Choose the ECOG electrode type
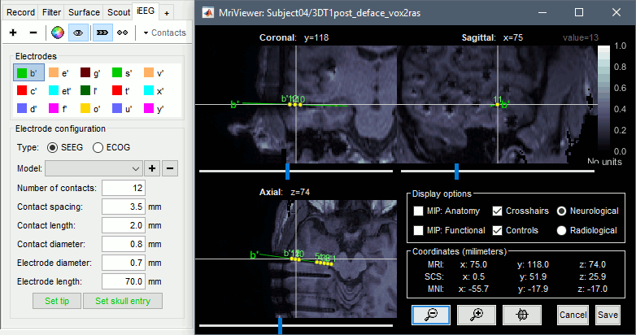Screen dimensions: 636x335 coord(98,147)
